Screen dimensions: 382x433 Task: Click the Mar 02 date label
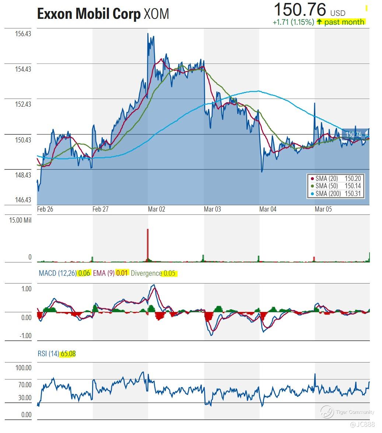(157, 209)
